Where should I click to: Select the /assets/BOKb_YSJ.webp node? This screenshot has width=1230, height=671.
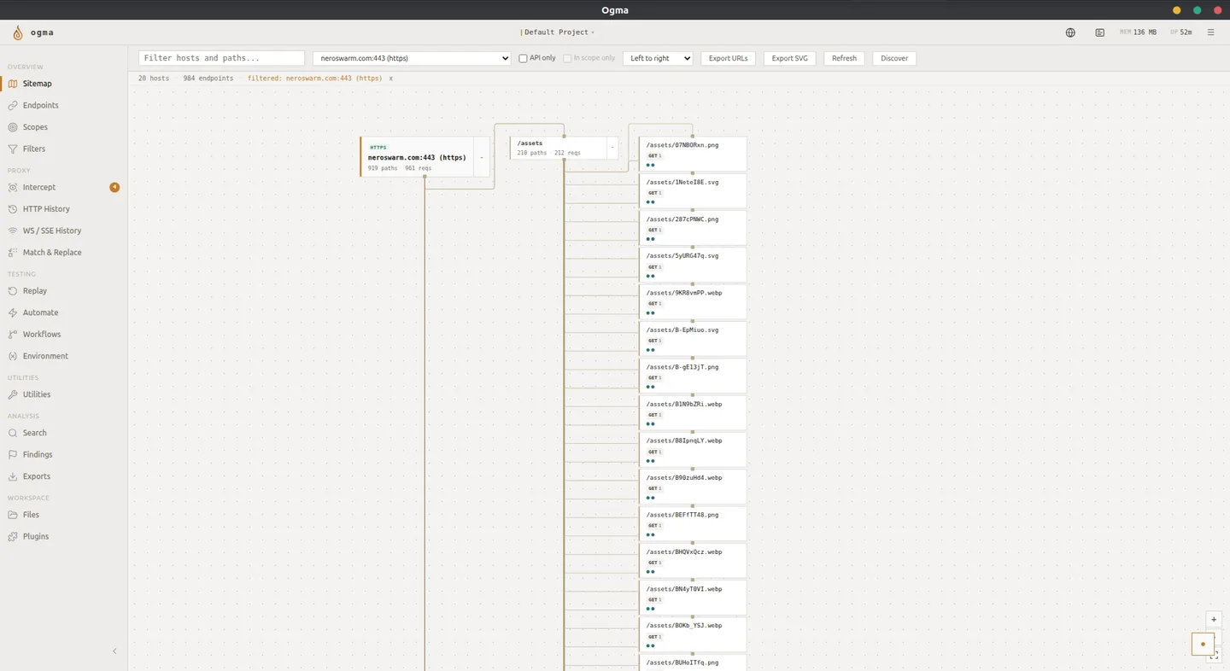click(693, 634)
